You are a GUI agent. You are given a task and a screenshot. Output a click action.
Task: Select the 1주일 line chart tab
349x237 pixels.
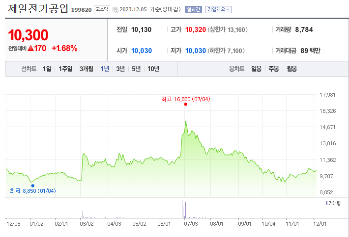[65, 69]
